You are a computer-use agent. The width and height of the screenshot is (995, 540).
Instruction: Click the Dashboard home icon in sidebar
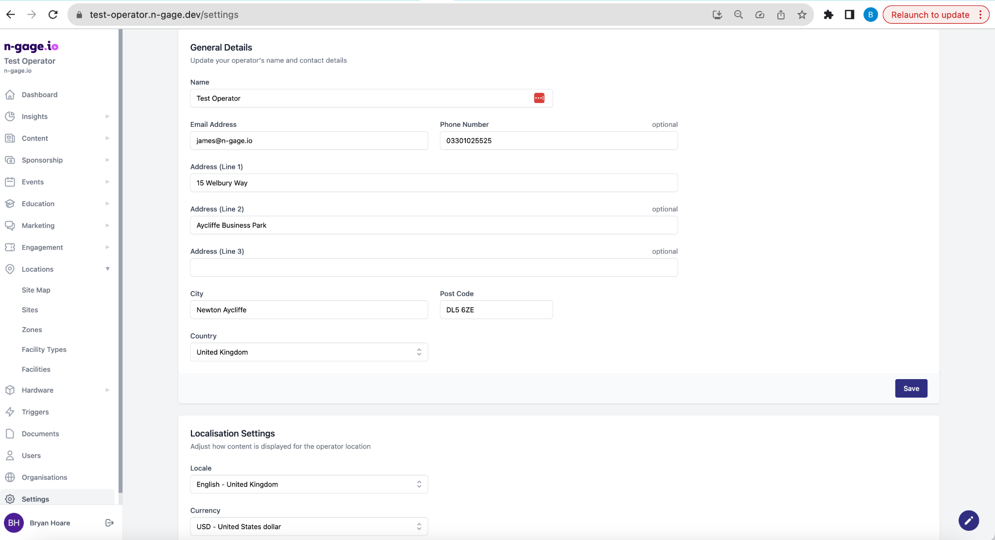tap(10, 95)
